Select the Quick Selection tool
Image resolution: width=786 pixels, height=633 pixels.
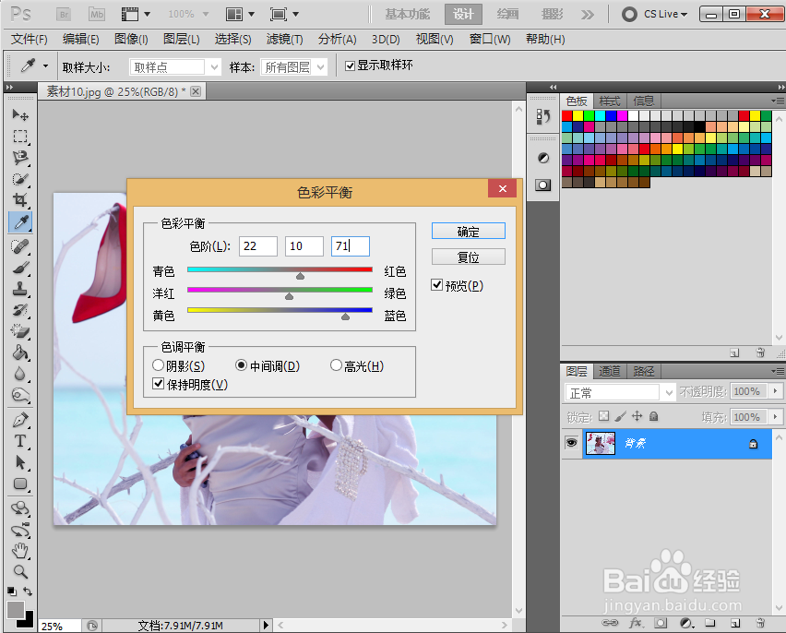click(x=20, y=179)
